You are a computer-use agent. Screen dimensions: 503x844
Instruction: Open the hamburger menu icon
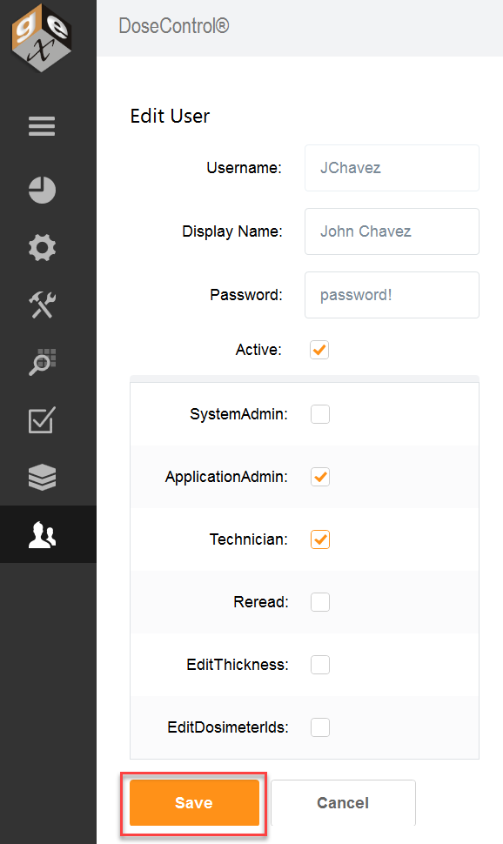pyautogui.click(x=42, y=126)
